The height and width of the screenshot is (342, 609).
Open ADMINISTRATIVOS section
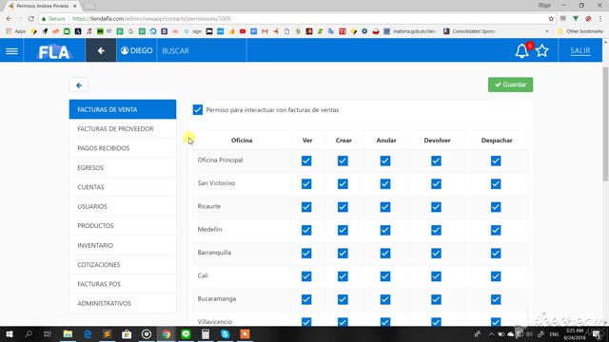click(123, 303)
